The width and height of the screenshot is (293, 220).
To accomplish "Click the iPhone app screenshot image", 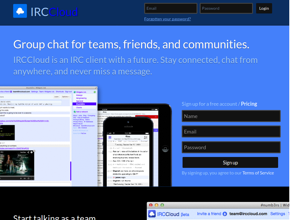I will pyautogui.click(x=128, y=152).
